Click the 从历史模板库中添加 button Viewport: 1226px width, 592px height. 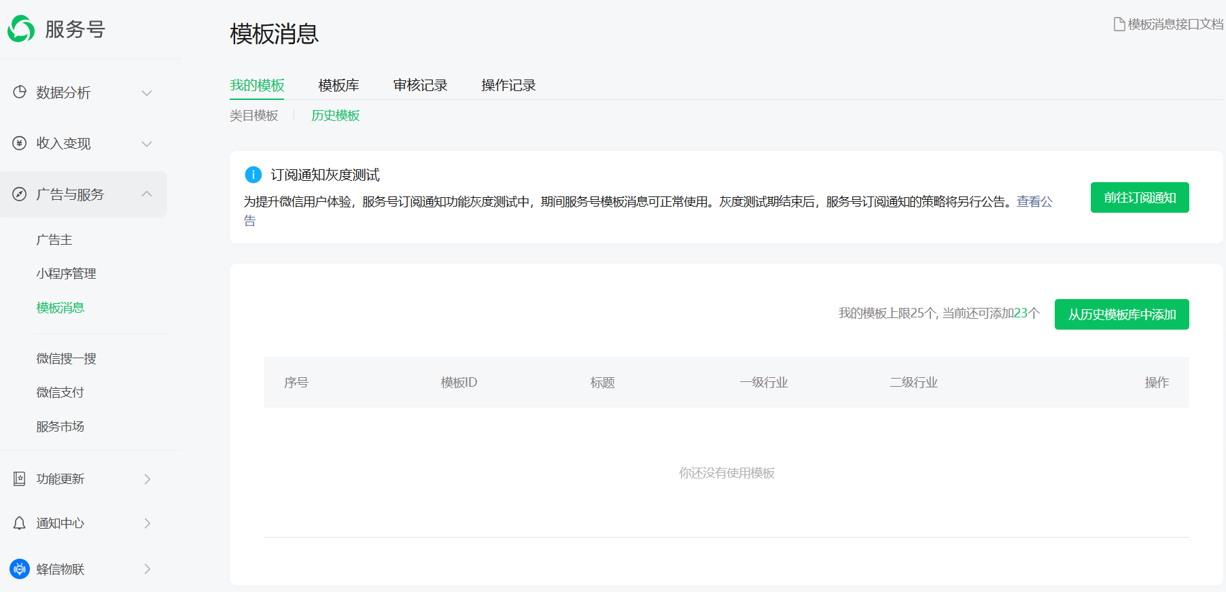pos(1122,314)
